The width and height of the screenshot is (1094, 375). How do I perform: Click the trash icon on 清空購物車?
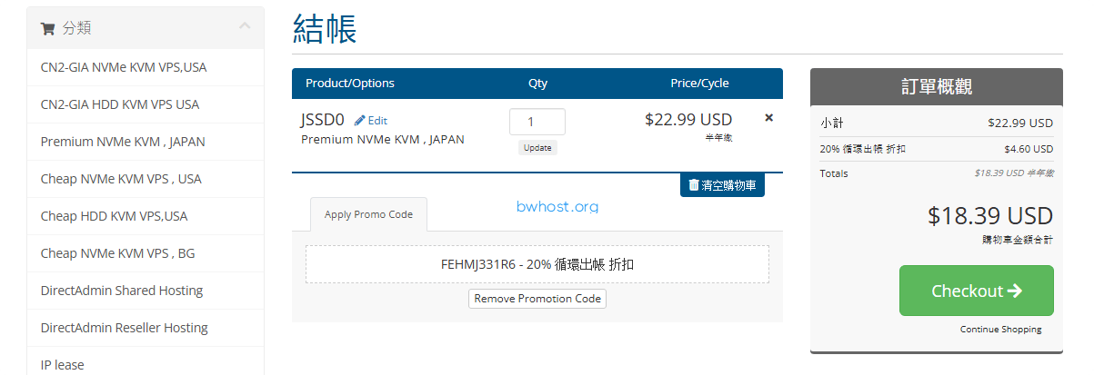pyautogui.click(x=694, y=184)
